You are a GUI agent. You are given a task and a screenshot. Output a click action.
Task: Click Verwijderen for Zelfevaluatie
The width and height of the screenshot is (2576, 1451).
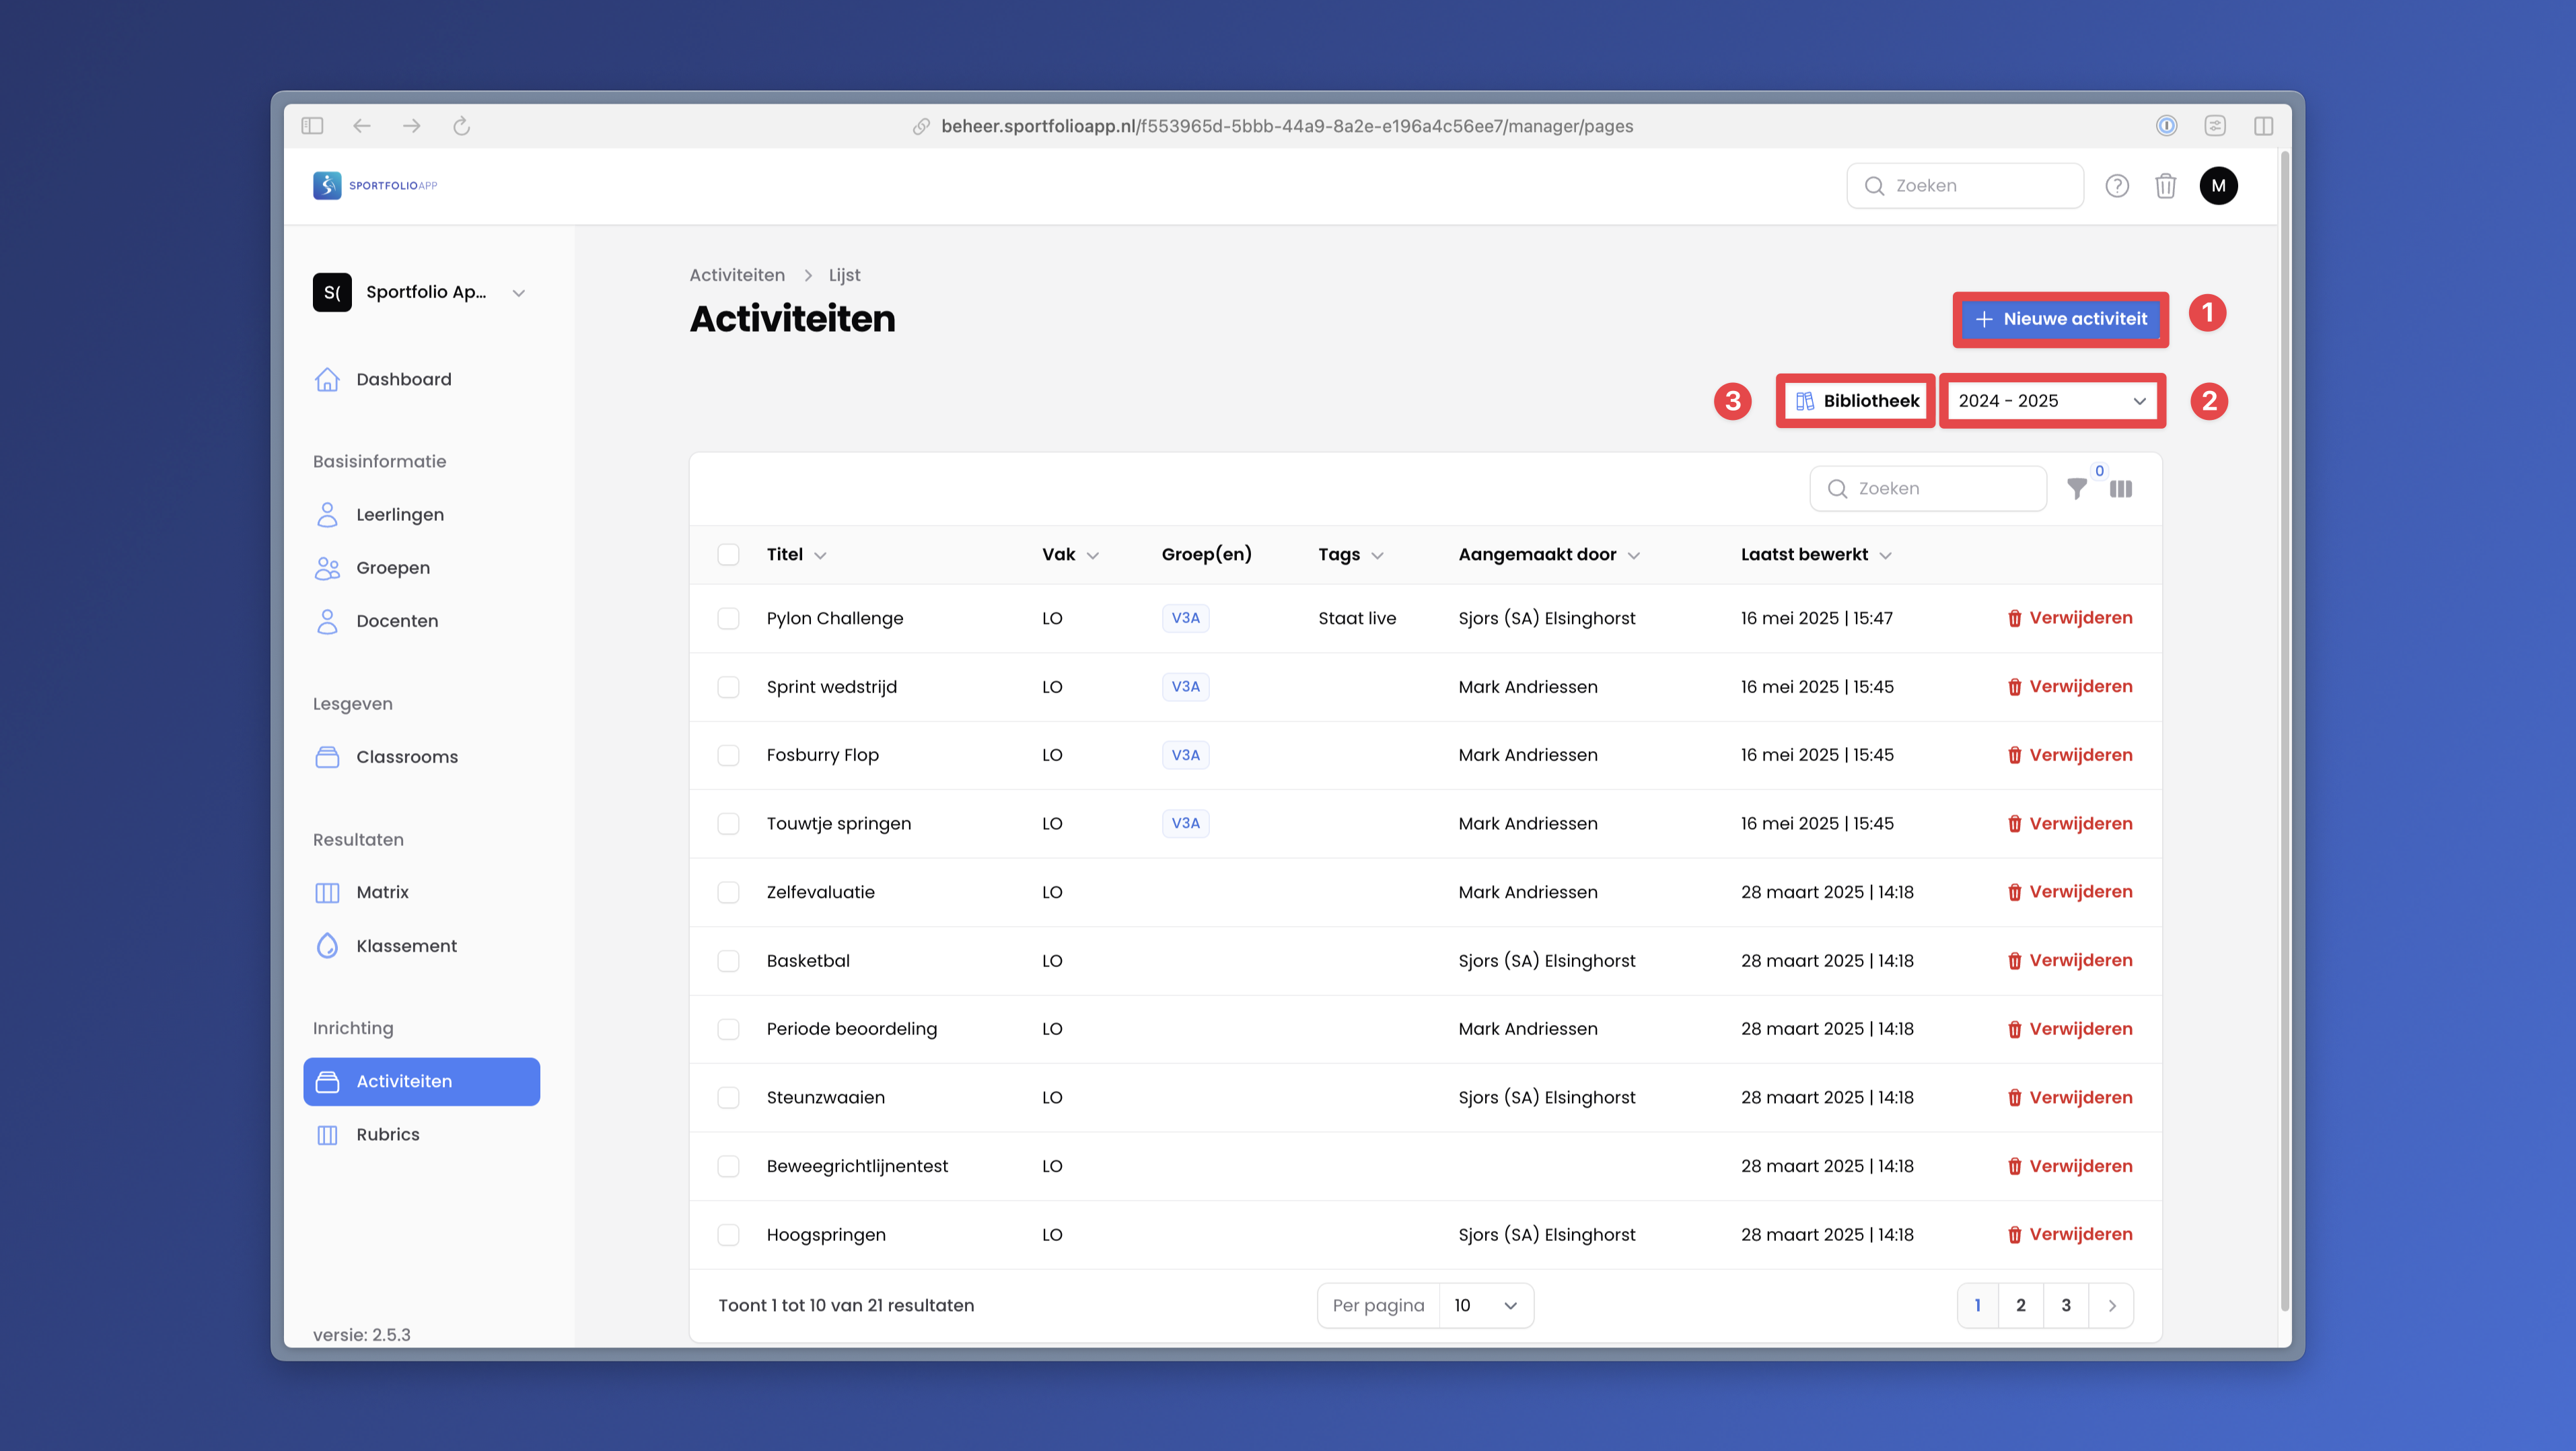click(2069, 892)
